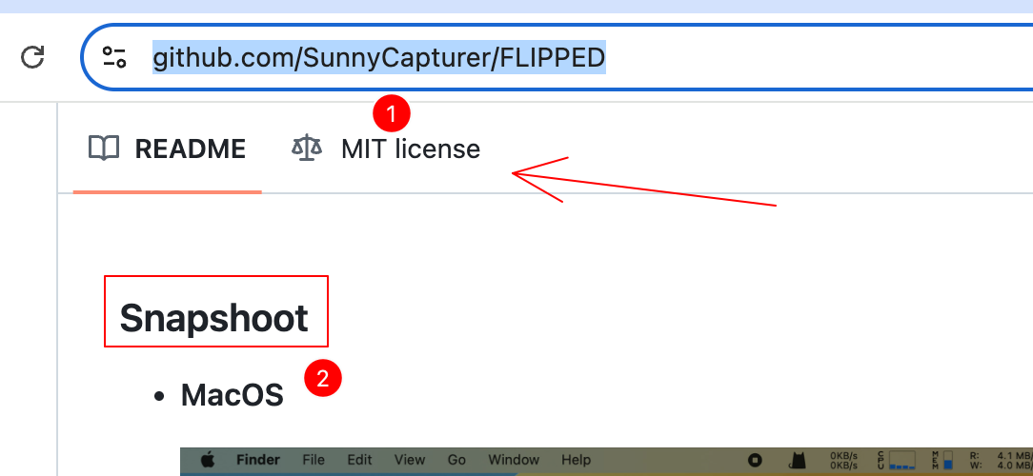Reload the page with the refresh icon
Viewport: 1033px width, 476px height.
[x=32, y=57]
